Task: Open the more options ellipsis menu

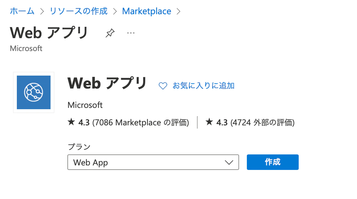Action: 131,33
